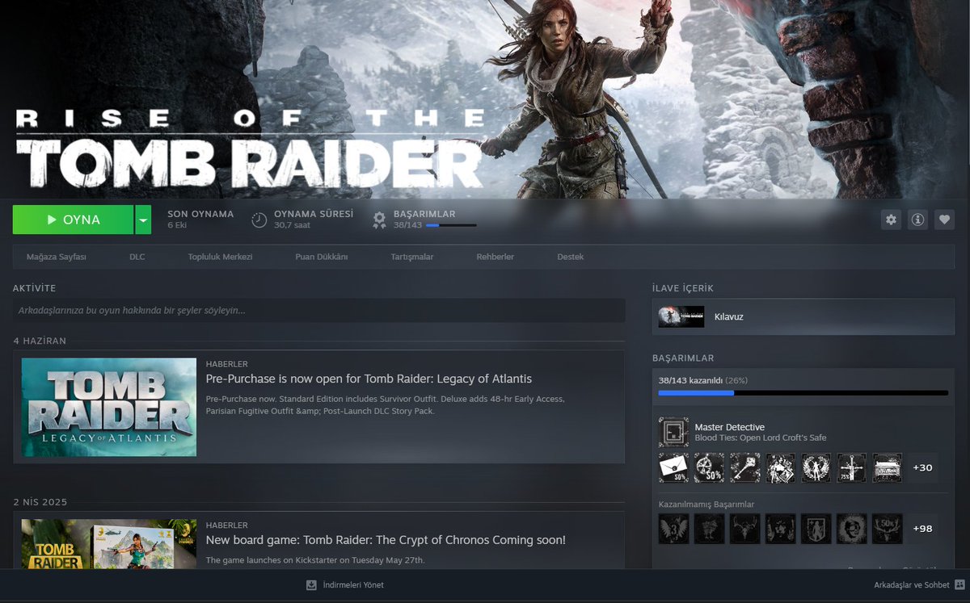Viewport: 970px width, 603px height.
Task: Select locked deer skull achievement icon
Action: [744, 529]
